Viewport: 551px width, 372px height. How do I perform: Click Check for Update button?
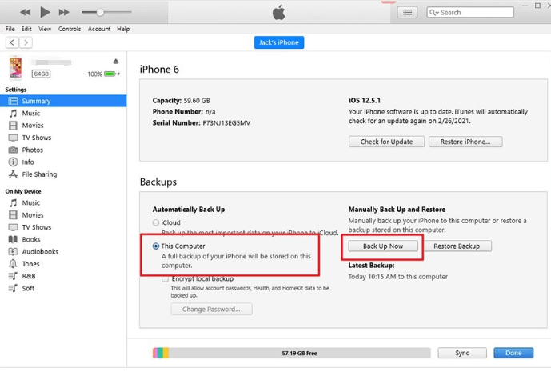click(x=386, y=142)
